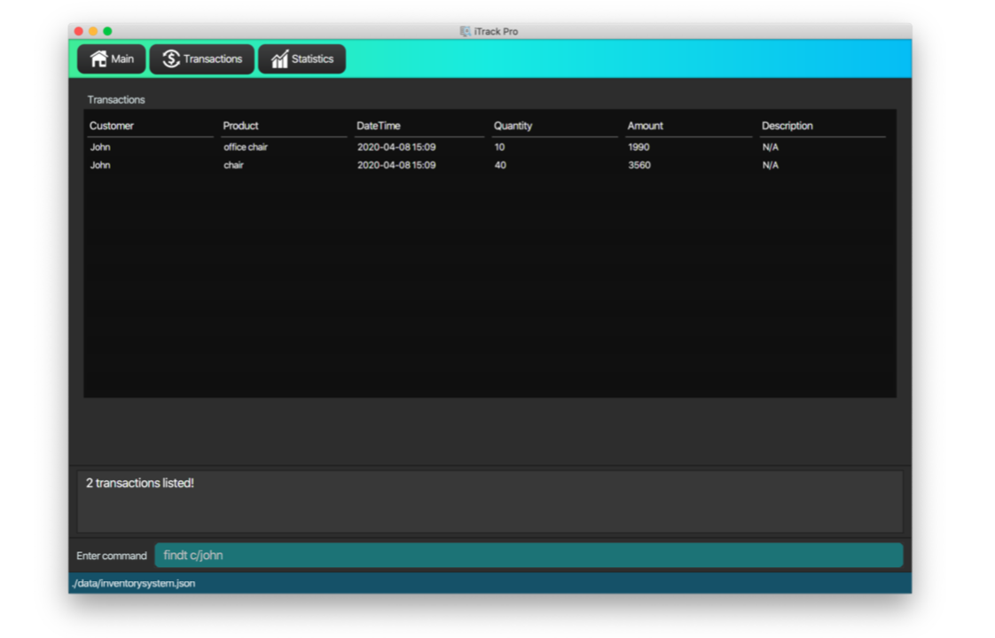Click the bar chart icon on Statistics tab
The width and height of the screenshot is (995, 638).
click(x=280, y=59)
